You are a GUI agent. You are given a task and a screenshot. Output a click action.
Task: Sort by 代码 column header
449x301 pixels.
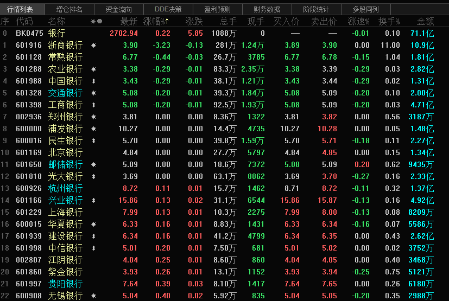24,22
